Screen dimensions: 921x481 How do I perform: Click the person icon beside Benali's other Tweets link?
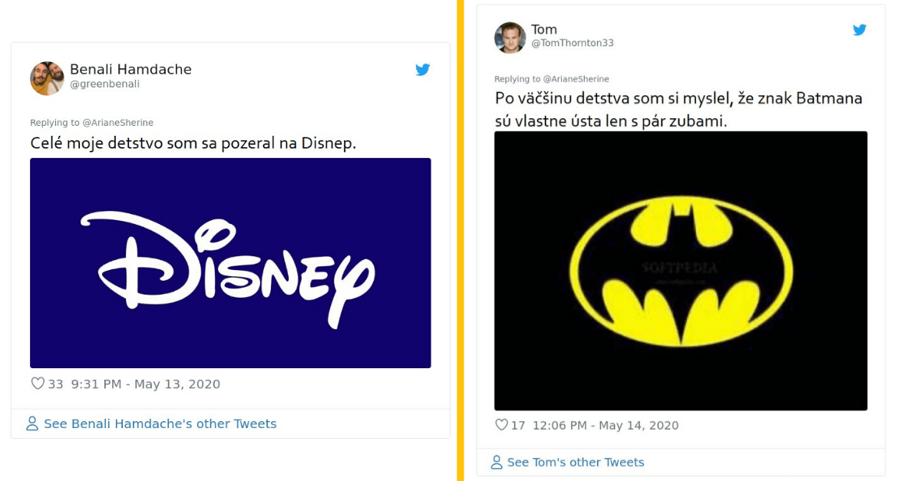pyautogui.click(x=31, y=423)
